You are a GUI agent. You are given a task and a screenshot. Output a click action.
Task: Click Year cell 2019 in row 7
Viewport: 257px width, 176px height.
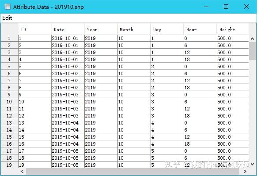click(101, 81)
